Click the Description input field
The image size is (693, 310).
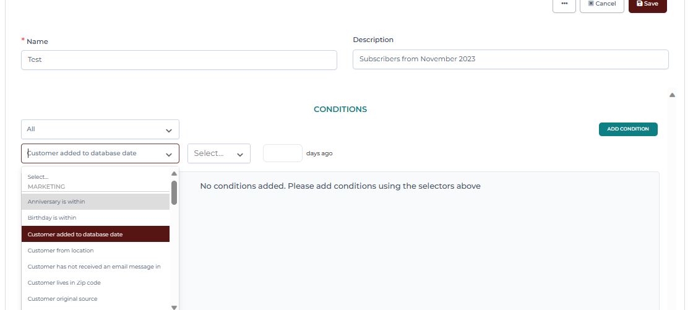510,59
